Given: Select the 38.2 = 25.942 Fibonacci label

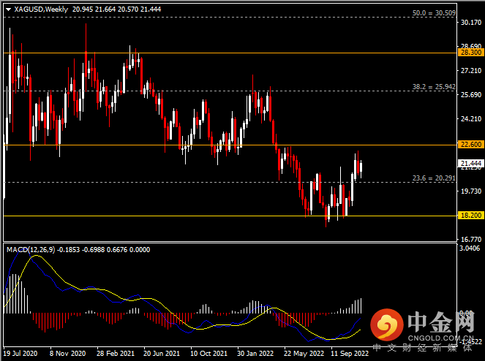Looking at the screenshot, I should [434, 86].
